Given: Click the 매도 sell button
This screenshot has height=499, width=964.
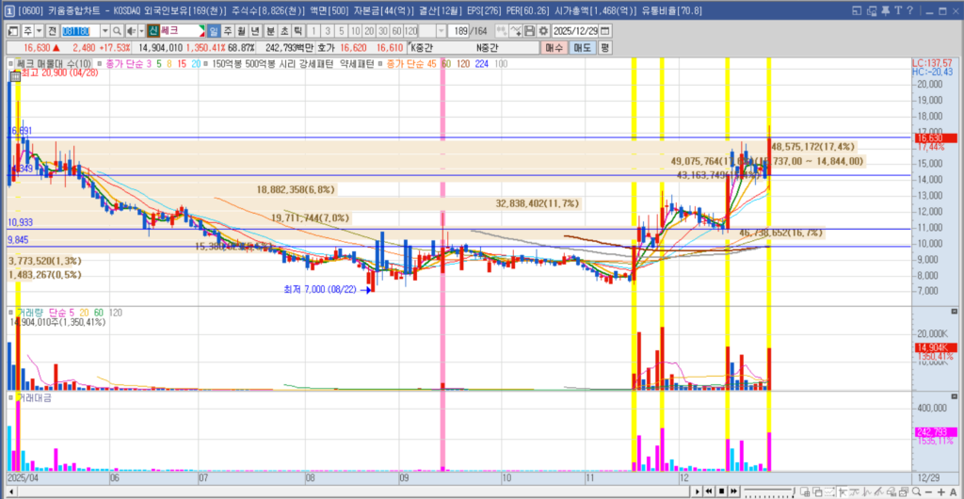Looking at the screenshot, I should 582,47.
